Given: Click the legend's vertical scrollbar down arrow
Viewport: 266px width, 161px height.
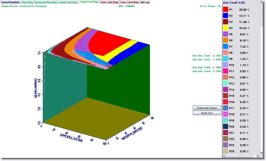Looking at the screenshot, I should (x=262, y=152).
